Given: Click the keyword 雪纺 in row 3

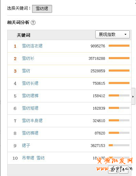Looking at the screenshot, I should pos(26,71).
